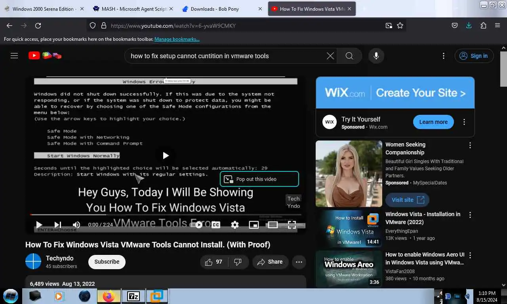Toggle the autoplay switch in player
This screenshot has width=507, height=304.
196,224
